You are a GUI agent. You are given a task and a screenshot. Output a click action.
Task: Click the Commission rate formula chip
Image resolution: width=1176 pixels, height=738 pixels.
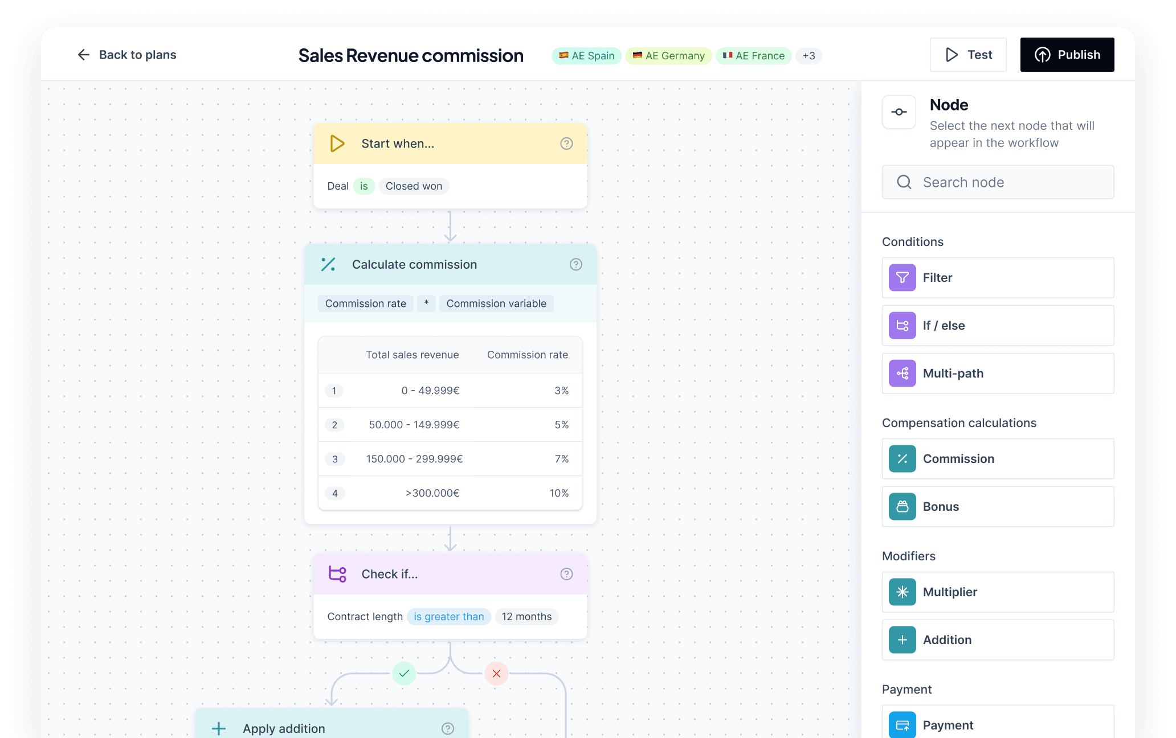pyautogui.click(x=366, y=304)
